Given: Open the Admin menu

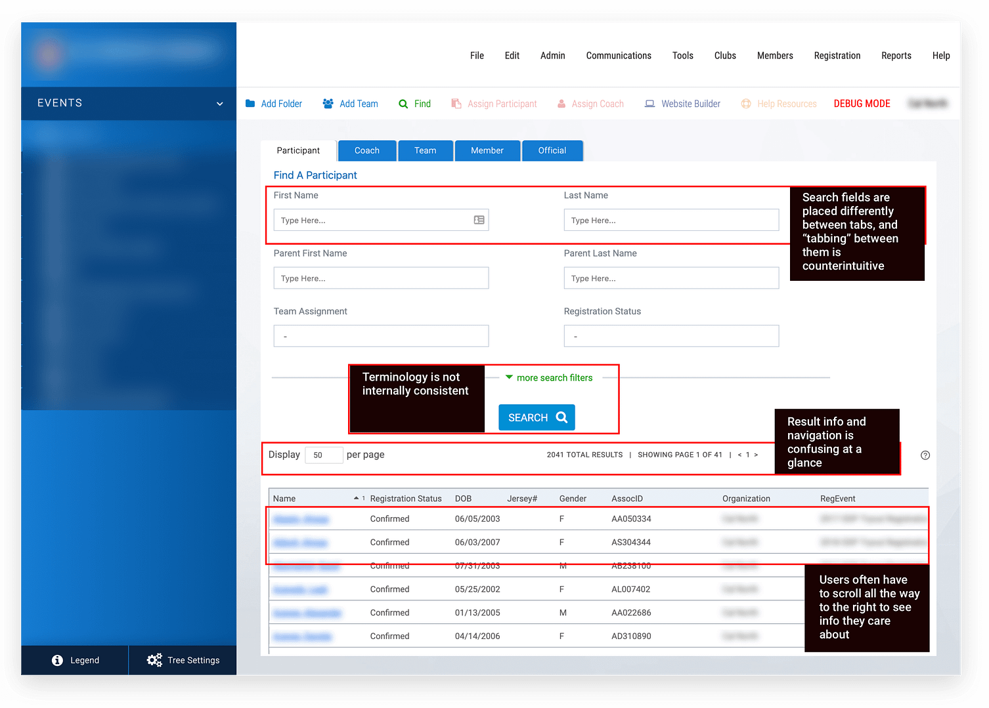Looking at the screenshot, I should click(553, 56).
